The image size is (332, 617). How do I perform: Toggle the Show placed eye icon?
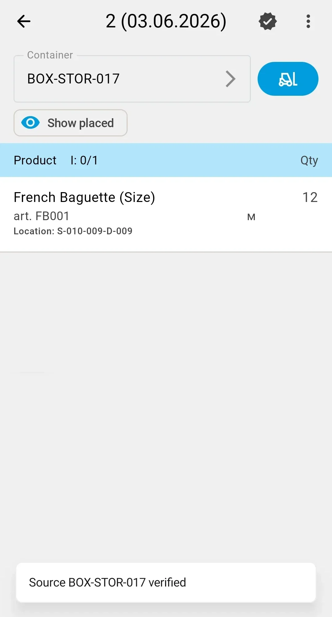(30, 123)
